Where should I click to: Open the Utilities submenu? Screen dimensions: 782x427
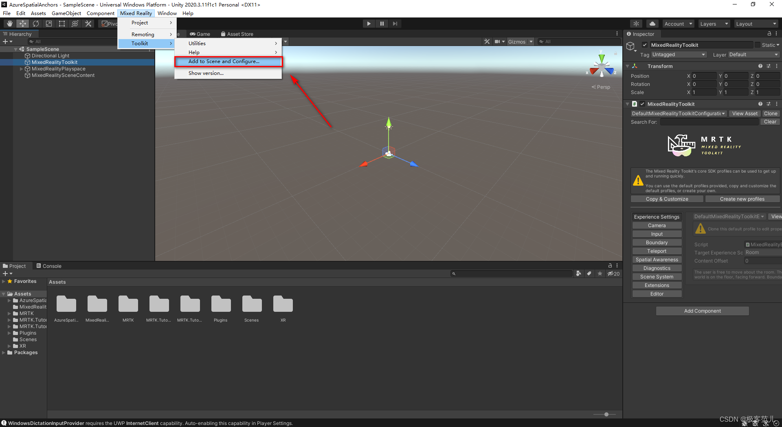pos(228,44)
